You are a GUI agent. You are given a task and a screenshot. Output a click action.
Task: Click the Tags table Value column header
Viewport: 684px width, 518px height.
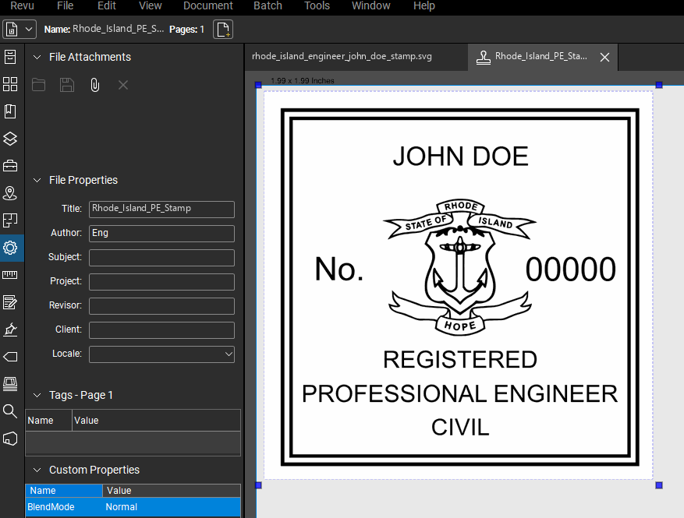tap(156, 421)
